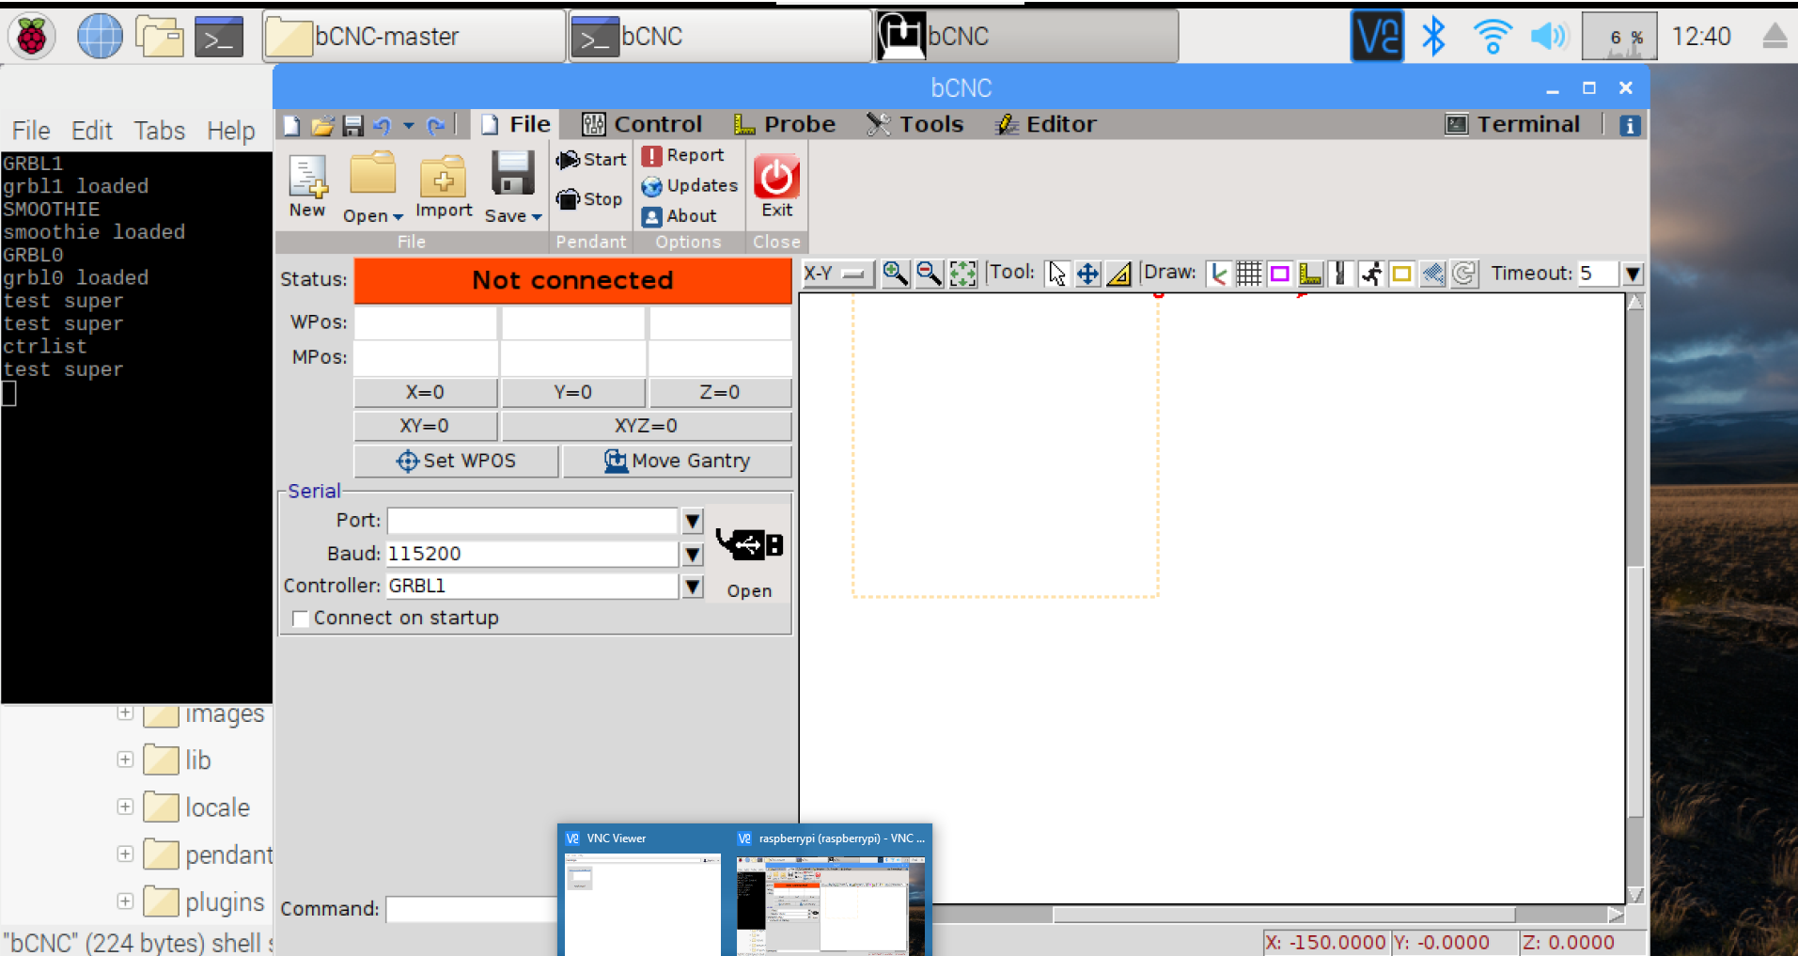Click the fit to screen icon

coord(962,274)
